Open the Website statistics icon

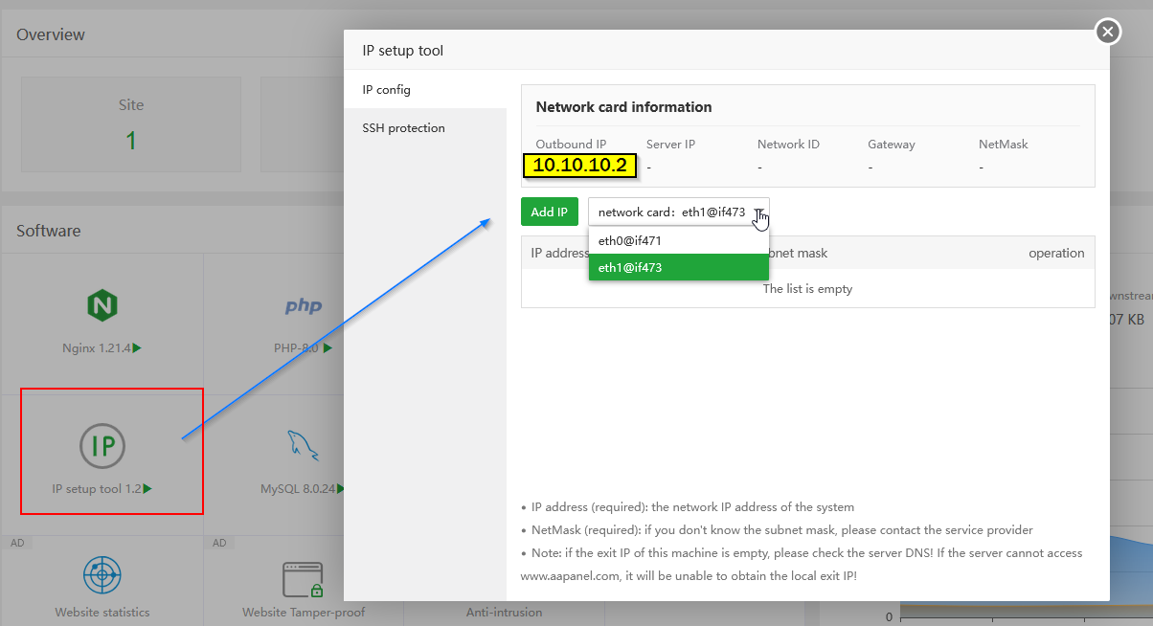pyautogui.click(x=102, y=575)
